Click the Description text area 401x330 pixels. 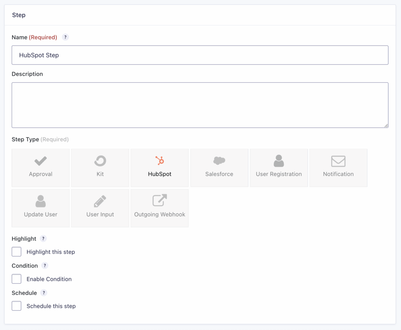(x=200, y=105)
